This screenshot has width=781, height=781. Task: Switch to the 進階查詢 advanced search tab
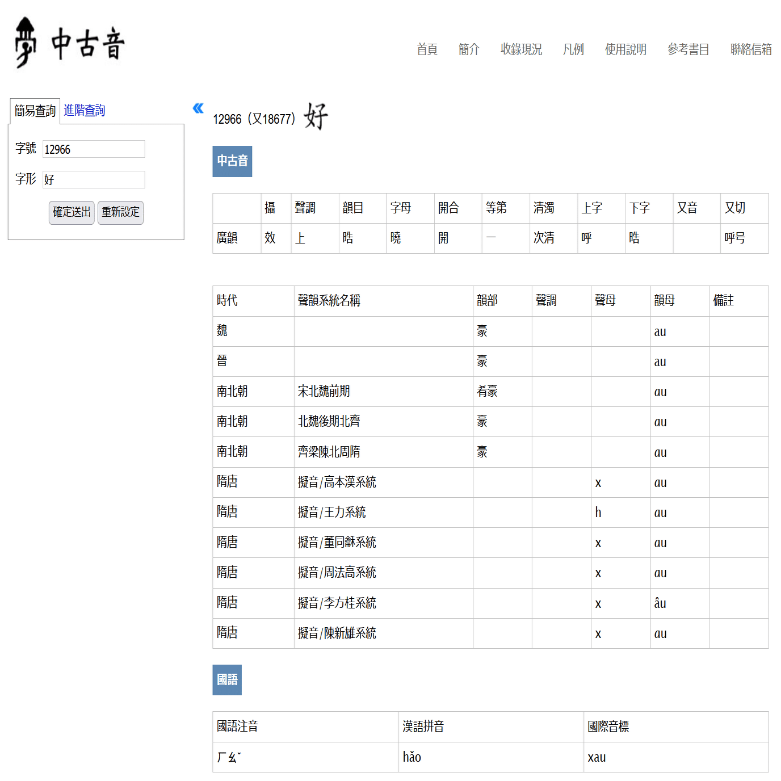pyautogui.click(x=85, y=110)
